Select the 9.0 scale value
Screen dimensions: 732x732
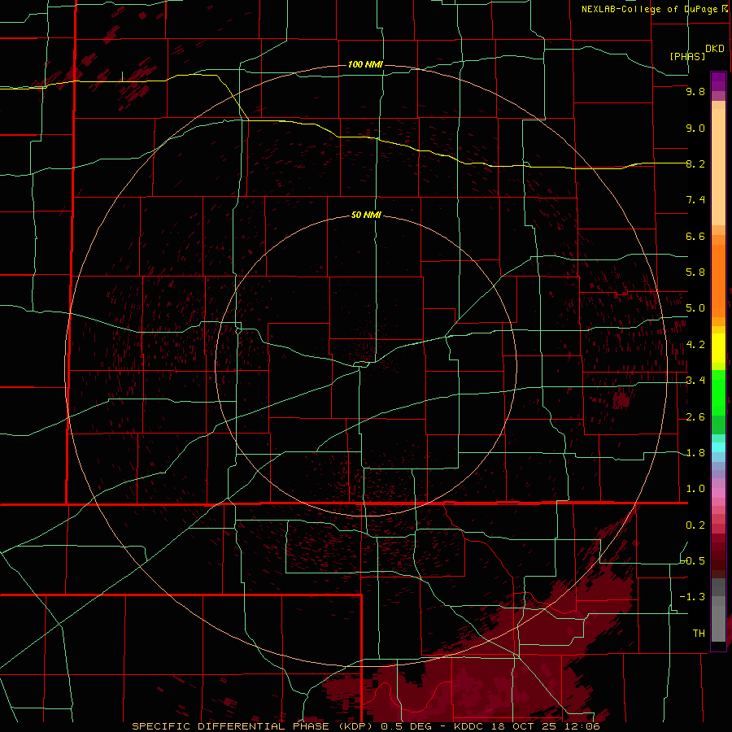point(695,128)
